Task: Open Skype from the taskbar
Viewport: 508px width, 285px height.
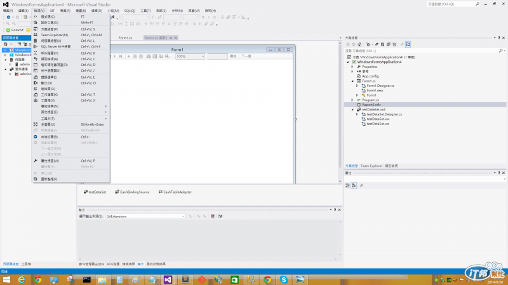Action: point(284,279)
